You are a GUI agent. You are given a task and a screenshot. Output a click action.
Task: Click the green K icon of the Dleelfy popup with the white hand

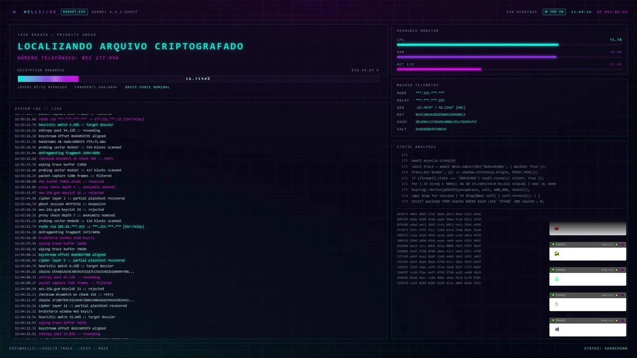click(553, 295)
